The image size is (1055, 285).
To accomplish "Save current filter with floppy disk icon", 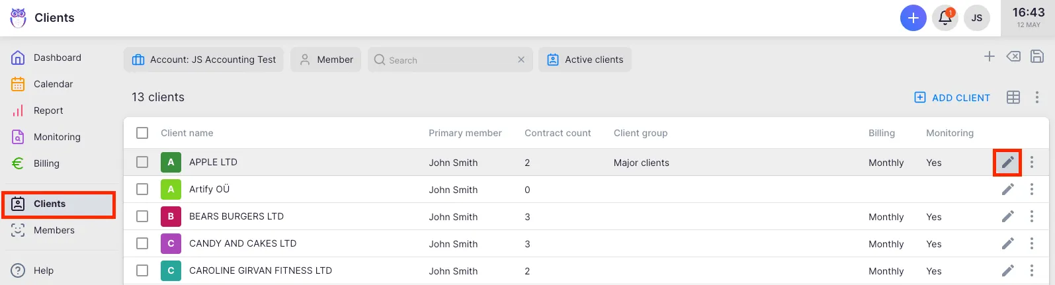I will (x=1036, y=57).
